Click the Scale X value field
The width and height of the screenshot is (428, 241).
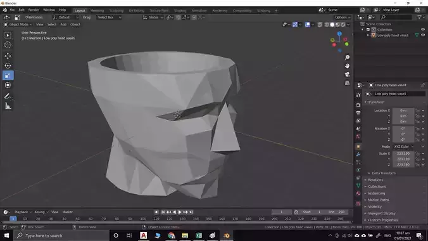403,153
